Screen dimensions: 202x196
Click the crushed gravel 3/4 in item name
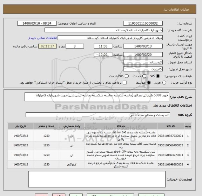pyautogui.click(x=121, y=155)
